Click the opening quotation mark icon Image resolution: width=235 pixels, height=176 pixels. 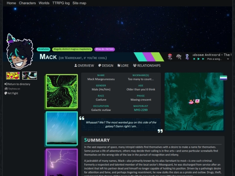(82, 118)
